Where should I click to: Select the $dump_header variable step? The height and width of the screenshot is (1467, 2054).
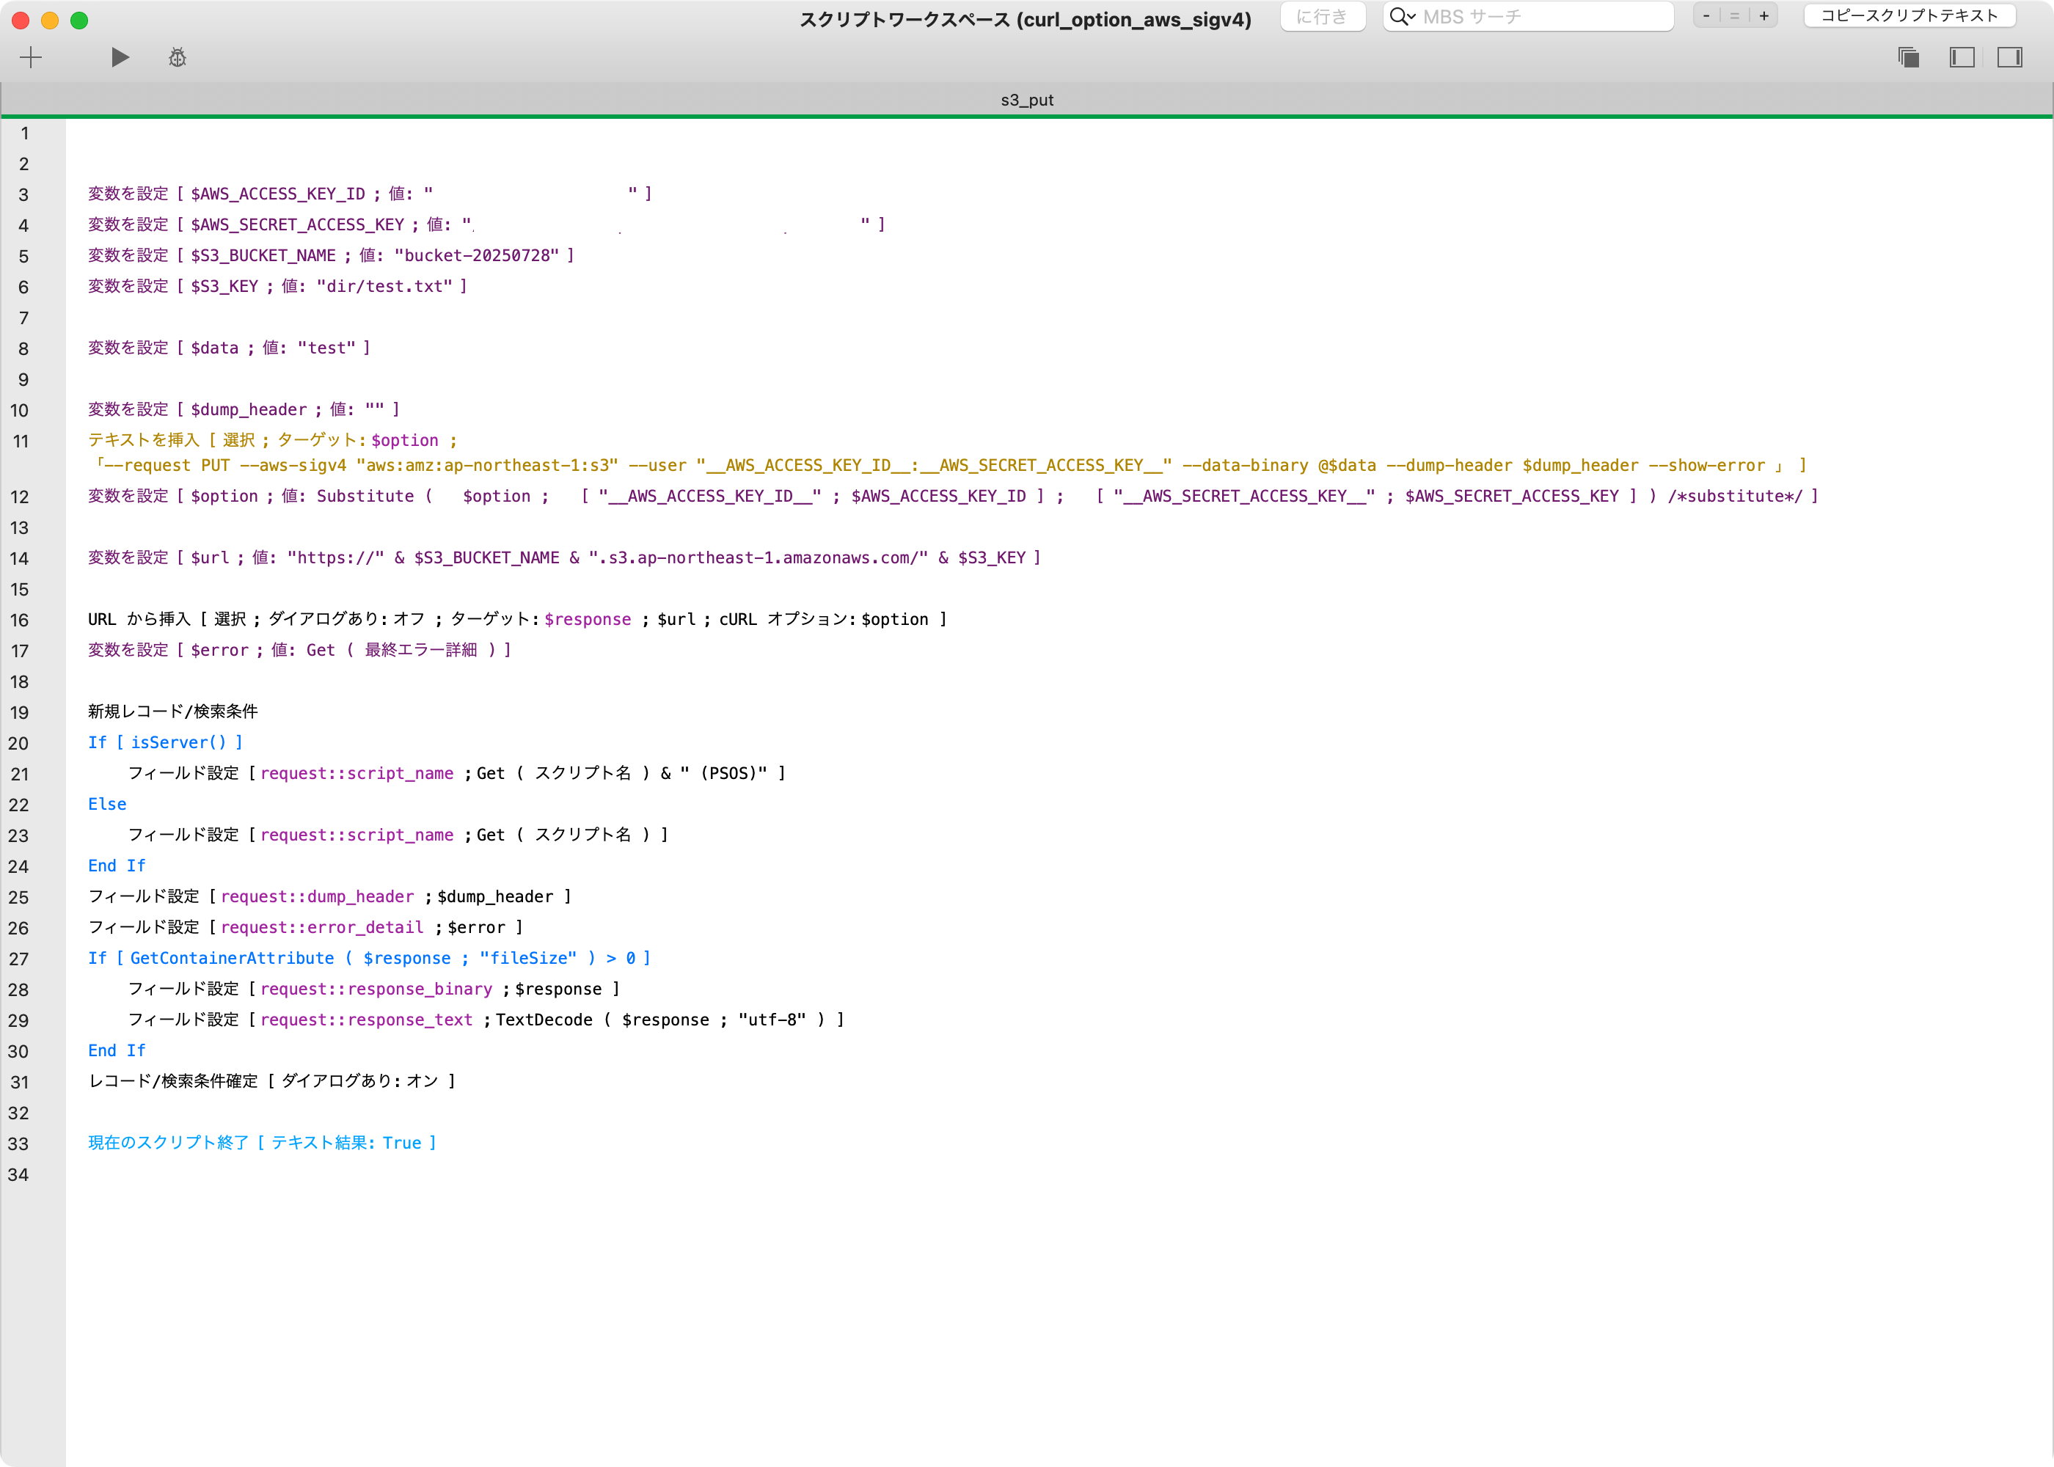coord(243,409)
